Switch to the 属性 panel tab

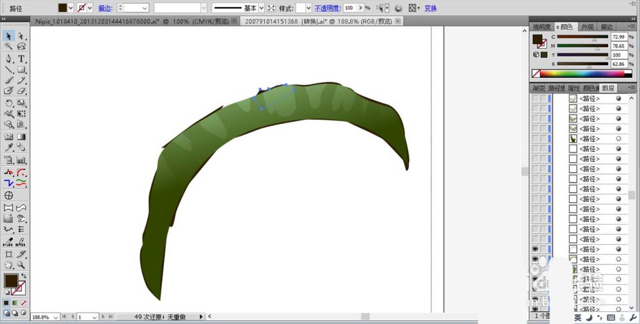[573, 88]
